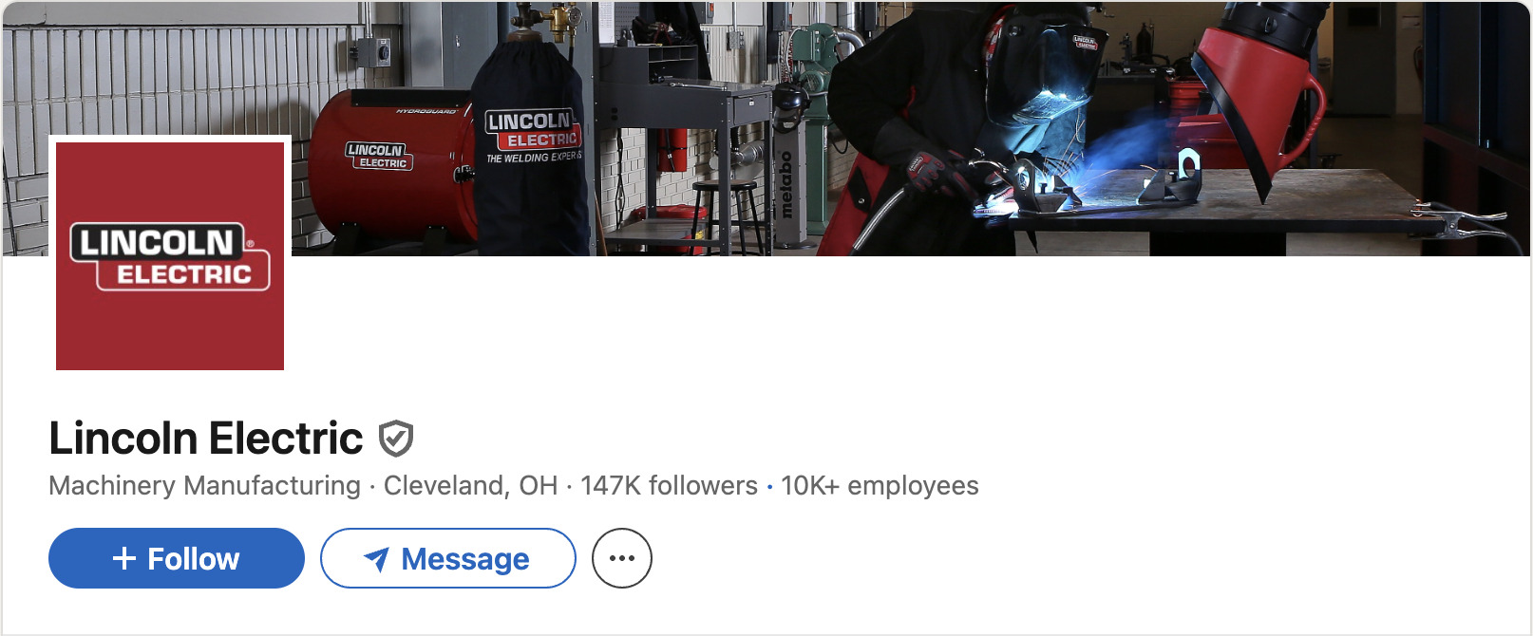Screen dimensions: 1533x636
Task: Open the Lincoln Electric red logo image
Action: [x=170, y=255]
